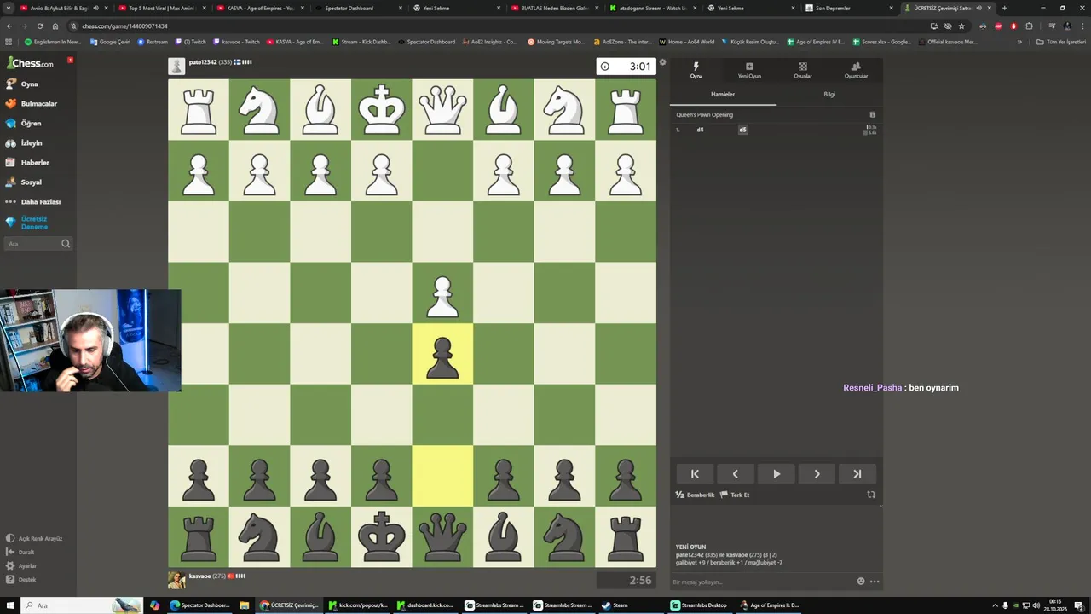Open pate12342's avatar thumbnail

(x=176, y=67)
